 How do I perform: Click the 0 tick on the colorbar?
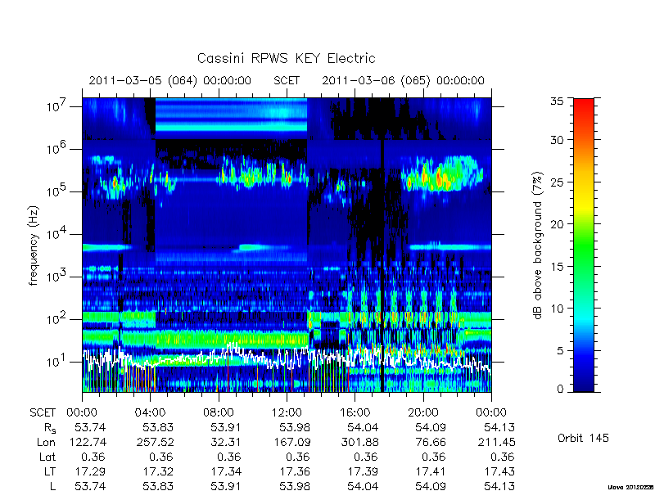[x=560, y=389]
